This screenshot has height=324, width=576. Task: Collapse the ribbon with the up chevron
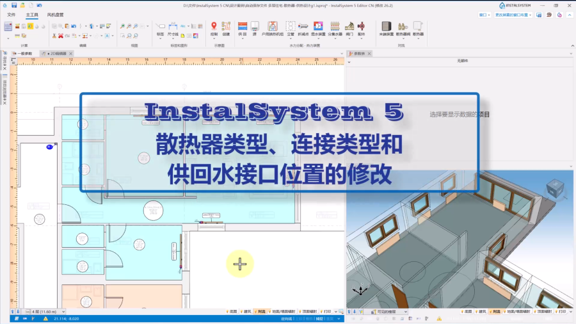pos(570,15)
